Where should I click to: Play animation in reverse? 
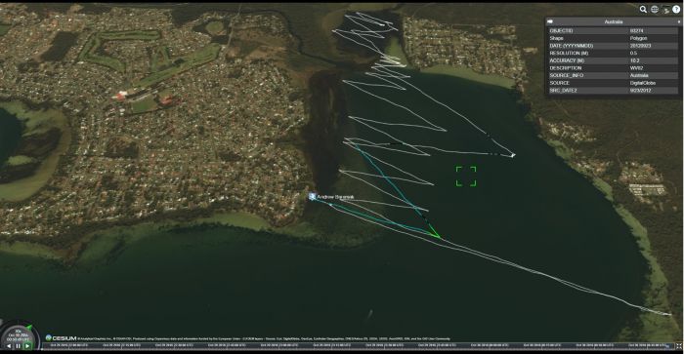point(8,346)
